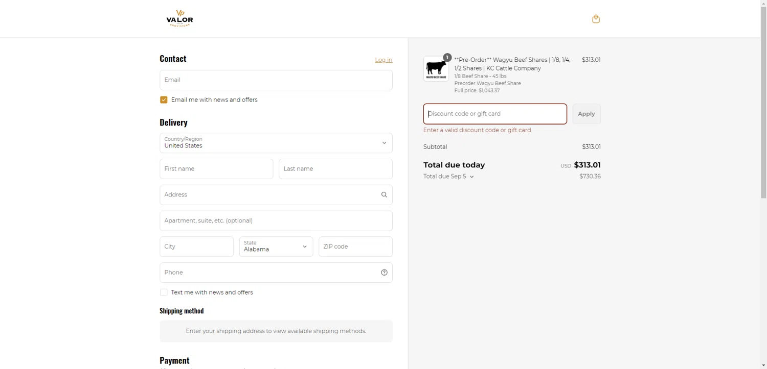Click the '1/8 Beef Share - 45 lbs' text
This screenshot has width=767, height=369.
click(480, 76)
